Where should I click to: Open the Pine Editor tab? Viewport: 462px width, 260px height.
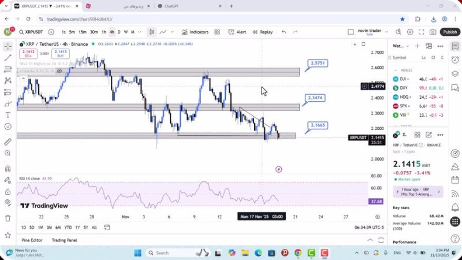click(x=32, y=240)
